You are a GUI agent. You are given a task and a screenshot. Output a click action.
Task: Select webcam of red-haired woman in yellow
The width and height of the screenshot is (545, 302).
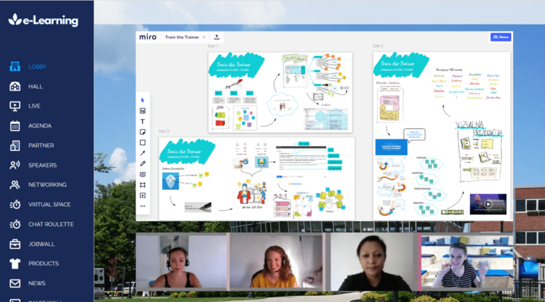click(276, 261)
